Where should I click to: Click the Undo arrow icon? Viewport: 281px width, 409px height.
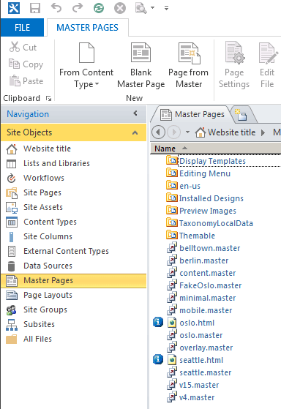click(56, 8)
